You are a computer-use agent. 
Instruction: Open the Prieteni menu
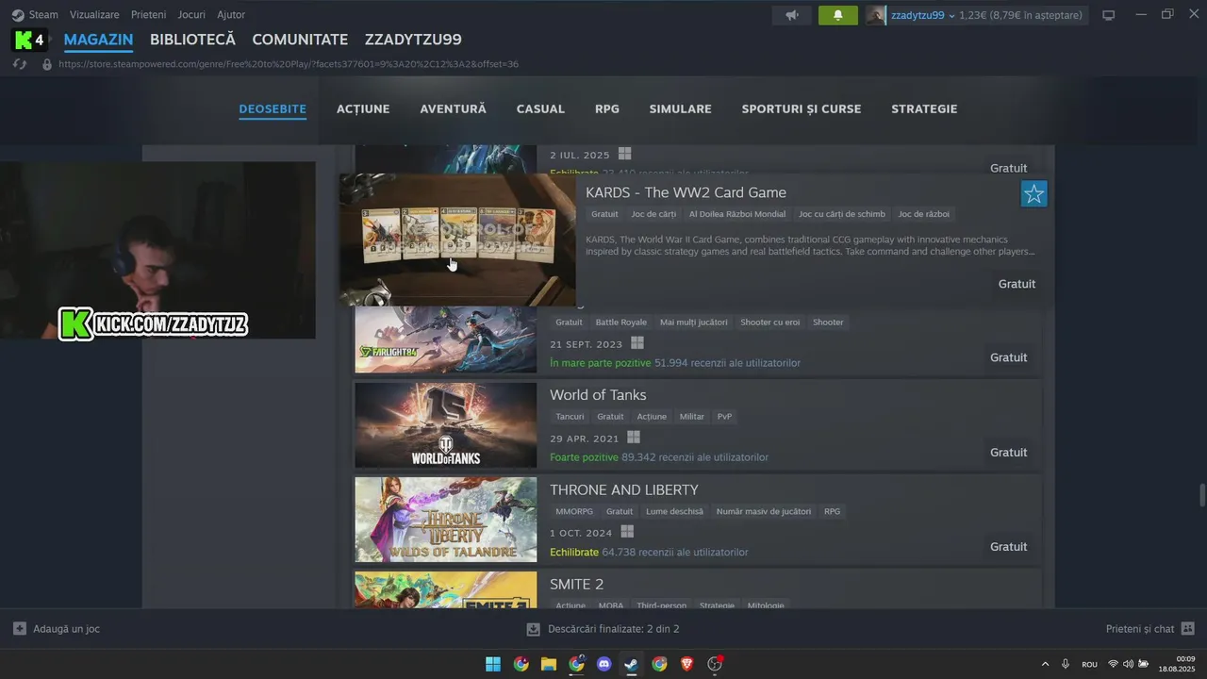(149, 15)
